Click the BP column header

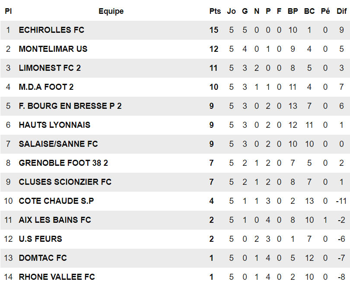(x=293, y=12)
